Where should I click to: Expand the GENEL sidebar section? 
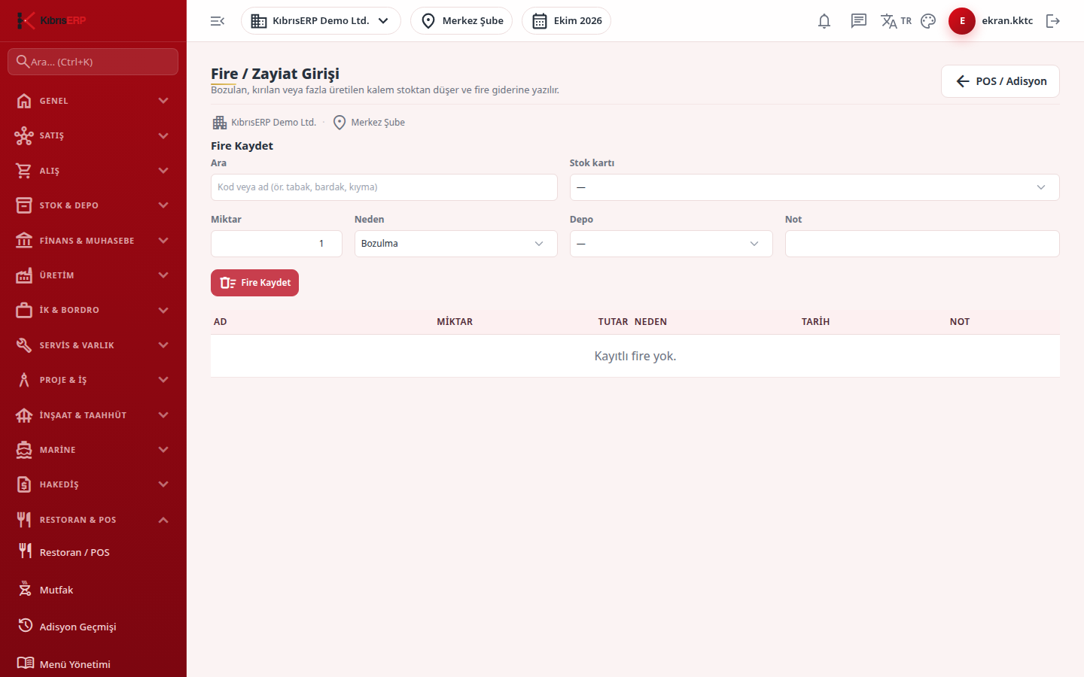93,101
